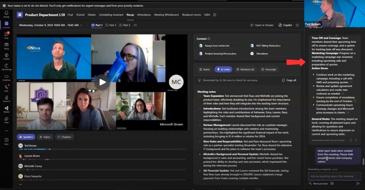This screenshot has height=190, width=365.
Task: Click the Content info icon
Action: (x=209, y=39)
